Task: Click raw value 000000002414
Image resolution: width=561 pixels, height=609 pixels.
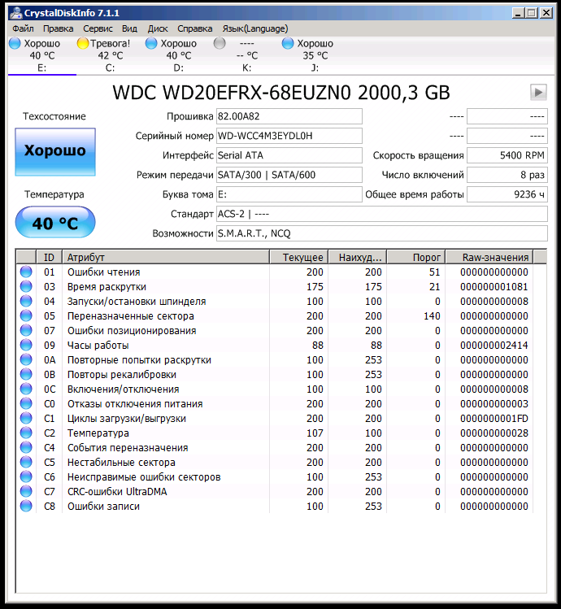Action: (x=494, y=346)
